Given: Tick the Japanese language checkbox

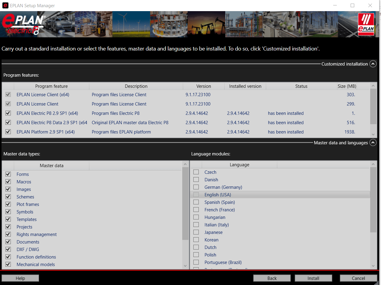Looking at the screenshot, I should [x=196, y=232].
